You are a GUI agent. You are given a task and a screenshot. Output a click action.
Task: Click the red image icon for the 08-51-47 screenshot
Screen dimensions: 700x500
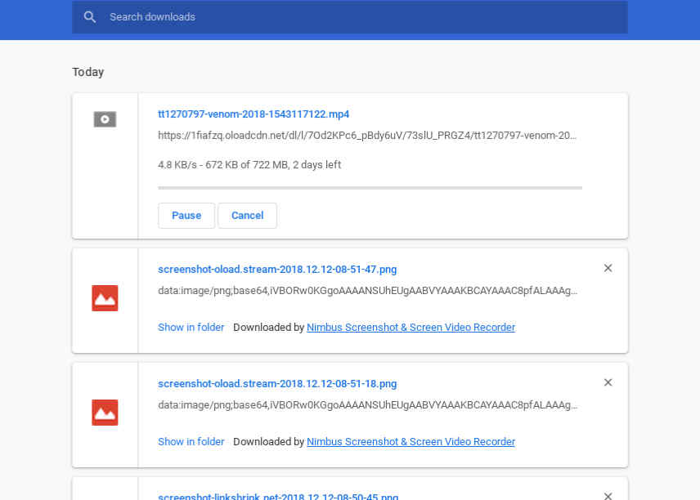tap(105, 298)
